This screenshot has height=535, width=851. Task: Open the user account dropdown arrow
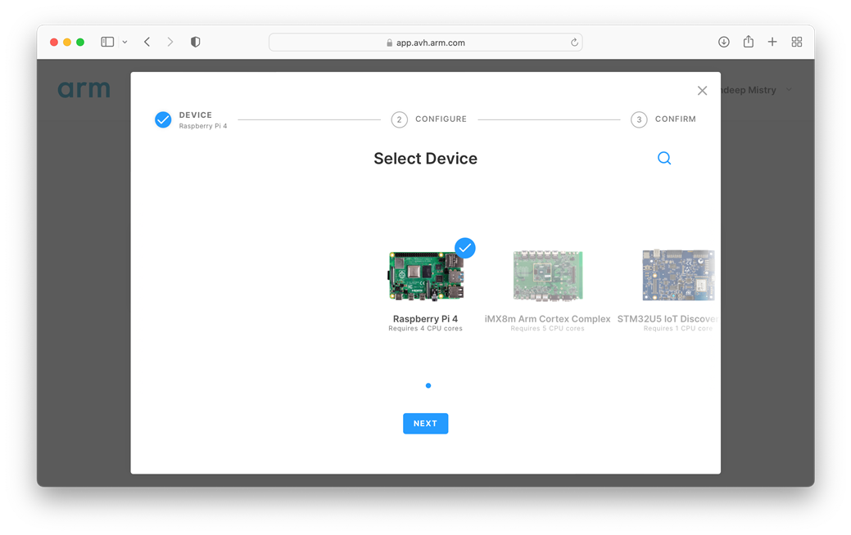789,90
